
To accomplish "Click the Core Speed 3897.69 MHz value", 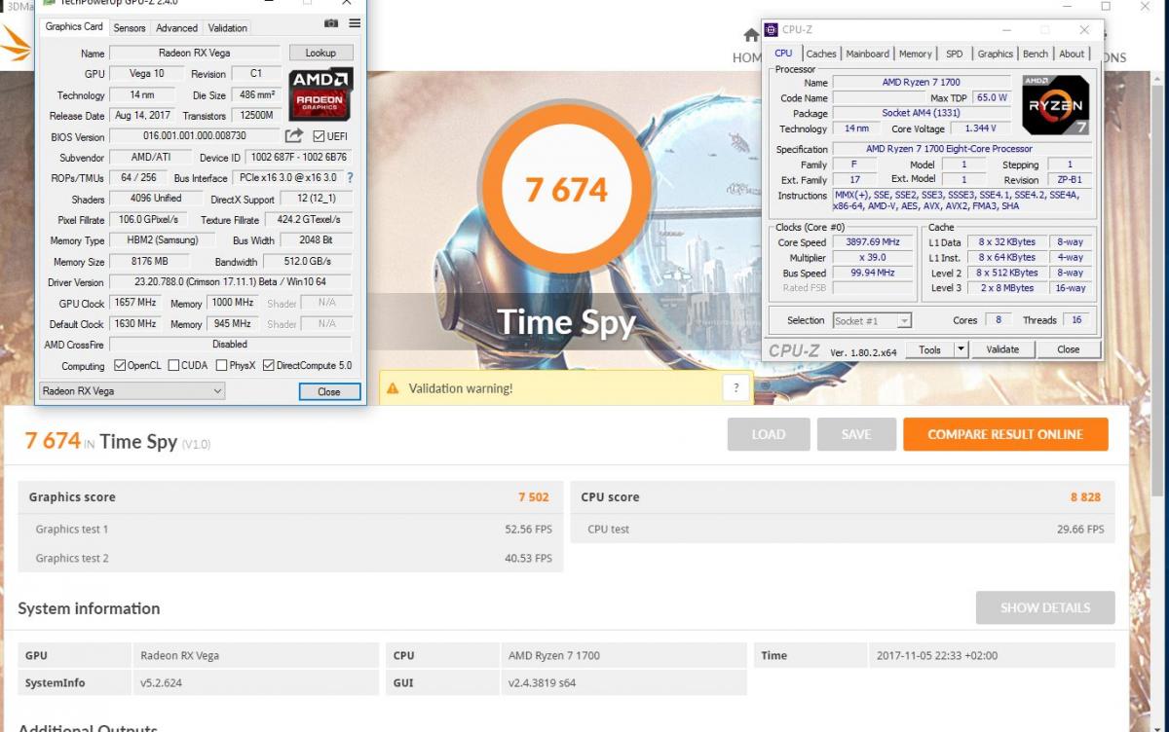I will pyautogui.click(x=872, y=242).
